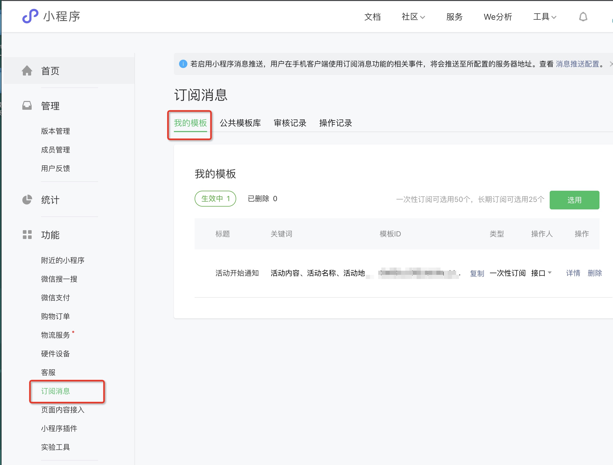Screen dimensions: 613x465
Task: Select the 生效中 1 filter pill
Action: [215, 199]
